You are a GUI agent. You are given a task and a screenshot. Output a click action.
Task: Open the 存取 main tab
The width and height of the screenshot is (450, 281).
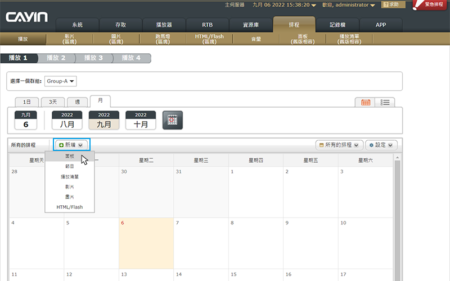121,25
